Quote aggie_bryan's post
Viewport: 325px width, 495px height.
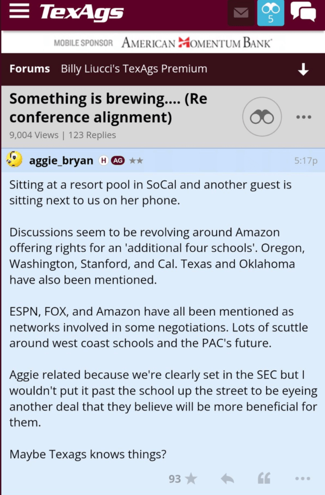[264, 479]
